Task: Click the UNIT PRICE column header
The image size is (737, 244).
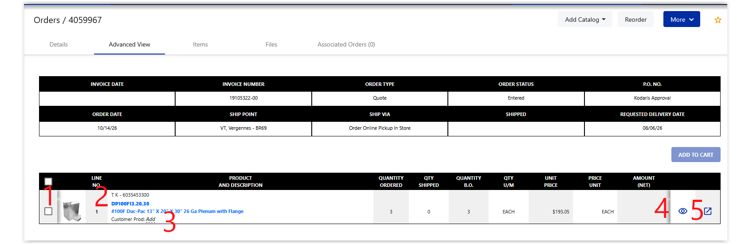Action: coord(551,182)
